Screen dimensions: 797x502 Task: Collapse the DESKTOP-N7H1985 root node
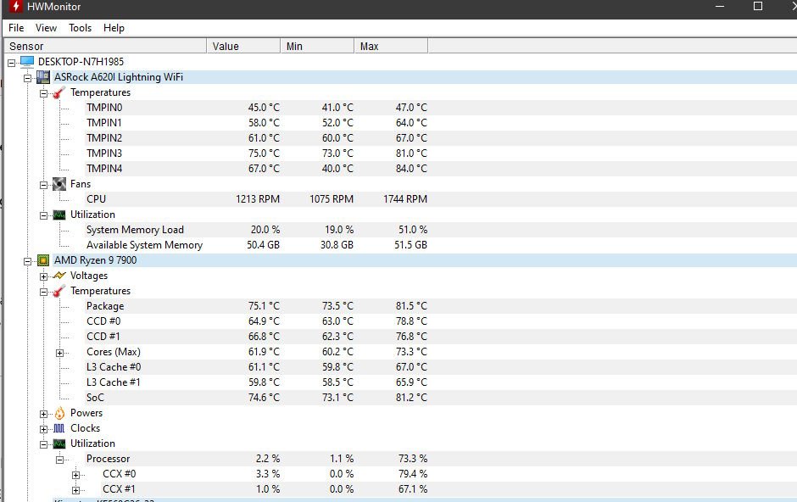[x=11, y=63]
